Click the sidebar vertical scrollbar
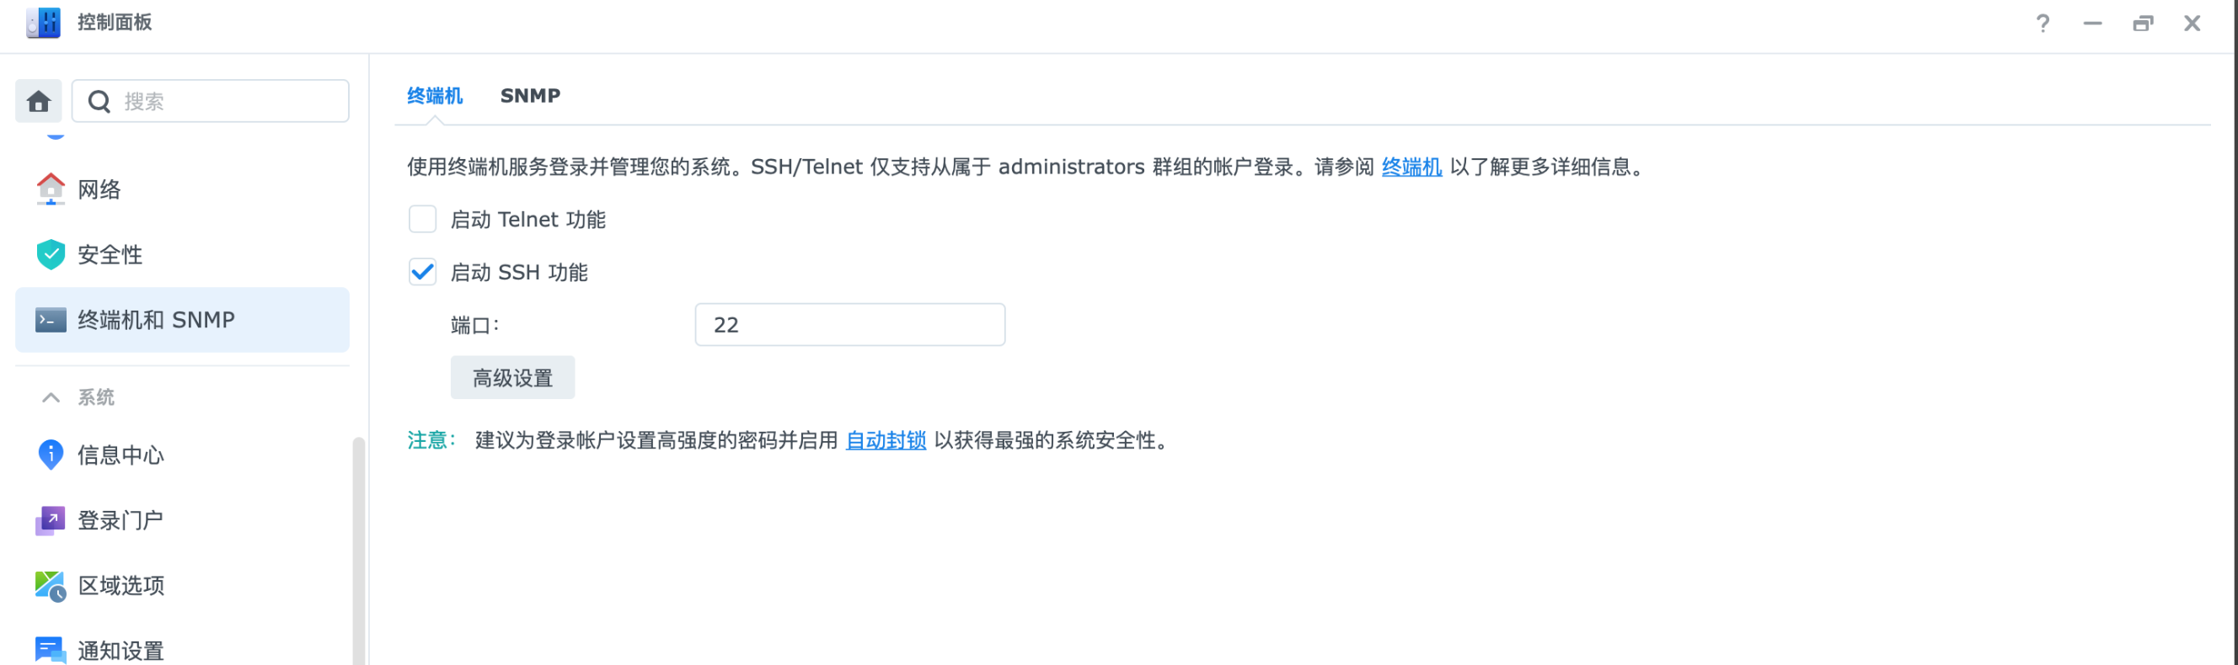2238x665 pixels. coord(358,550)
